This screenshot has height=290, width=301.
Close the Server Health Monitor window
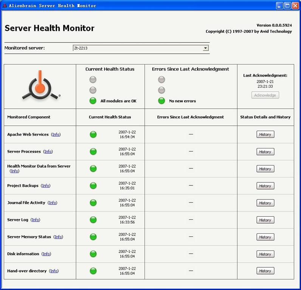point(295,6)
